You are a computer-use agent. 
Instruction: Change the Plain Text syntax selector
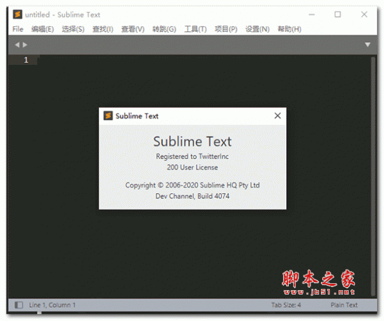(x=344, y=305)
